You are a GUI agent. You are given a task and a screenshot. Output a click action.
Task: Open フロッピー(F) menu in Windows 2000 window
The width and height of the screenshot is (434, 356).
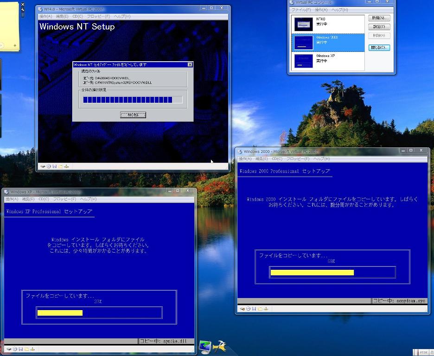[x=298, y=159]
